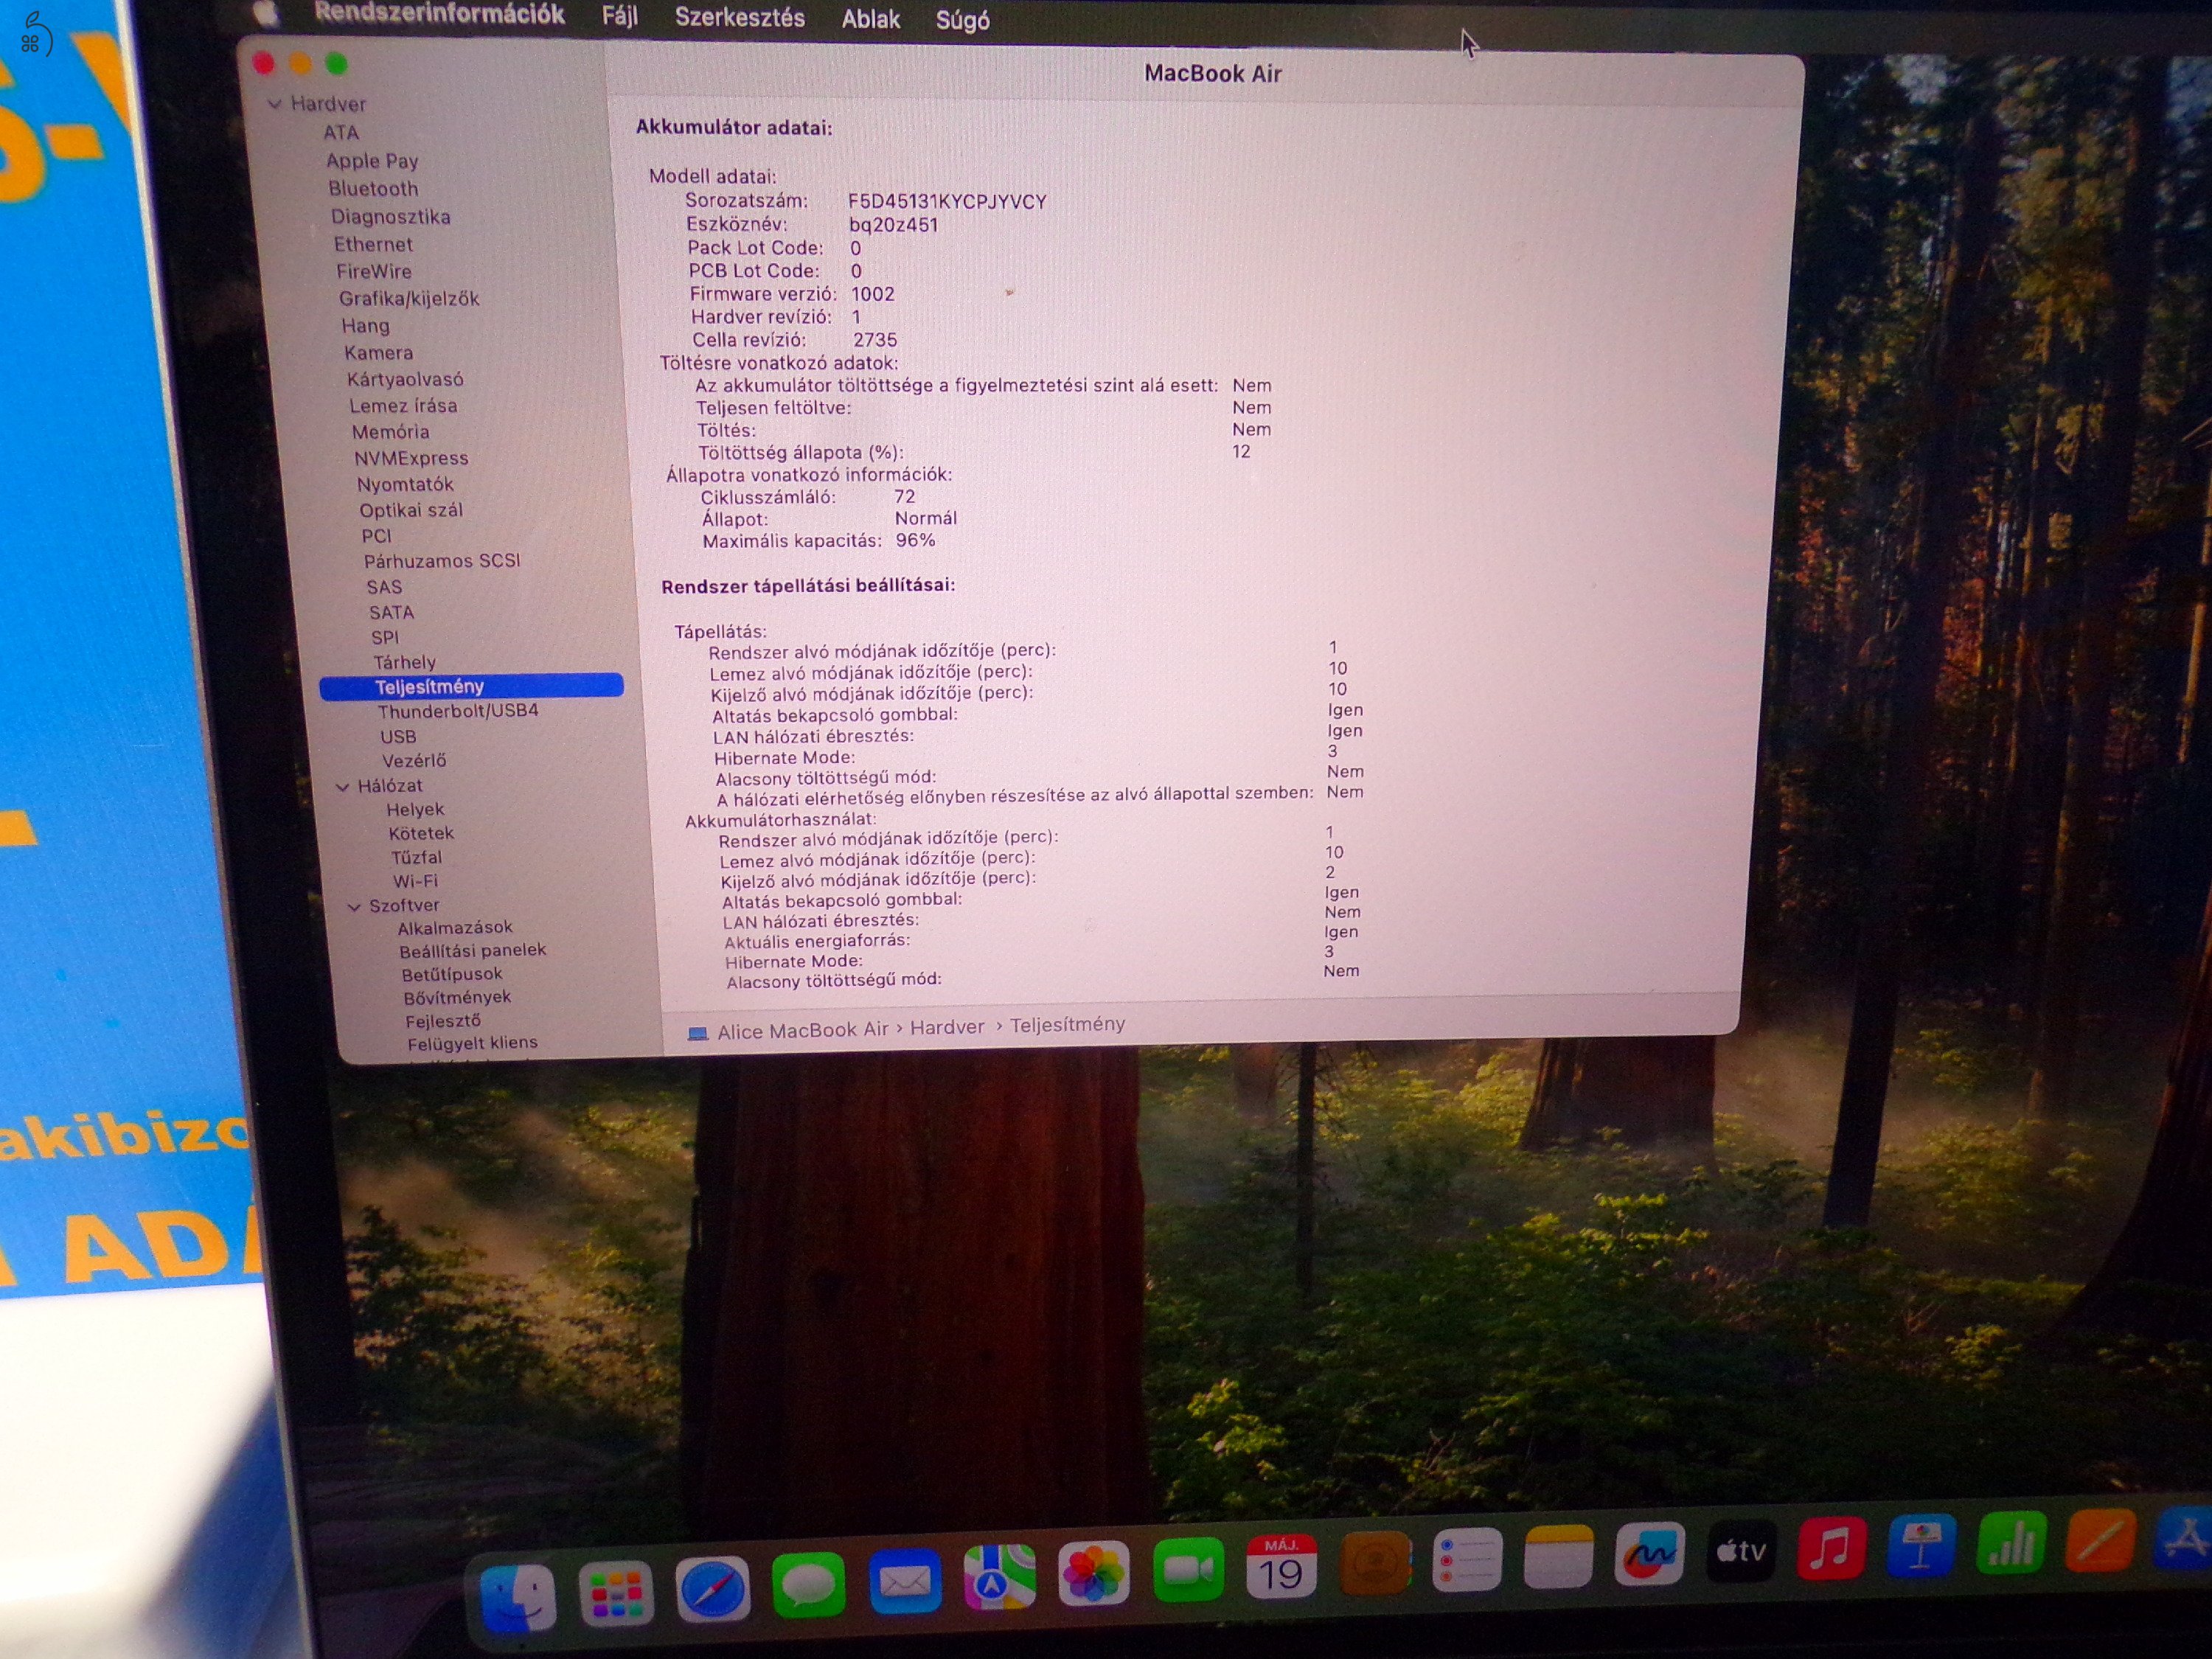Start FaceTime from the dock
This screenshot has height=1659, width=2212.
click(1188, 1570)
